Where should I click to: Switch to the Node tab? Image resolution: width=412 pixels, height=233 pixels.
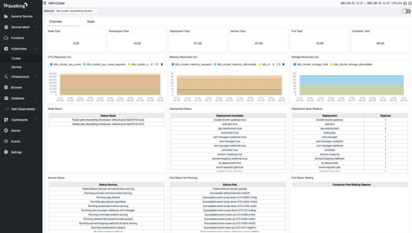click(x=91, y=22)
